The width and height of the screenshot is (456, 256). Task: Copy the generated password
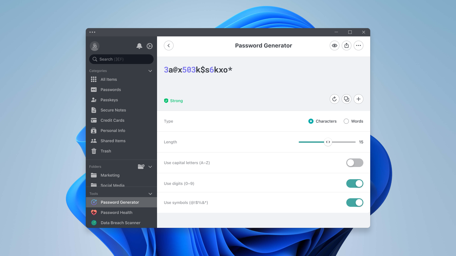pos(346,99)
